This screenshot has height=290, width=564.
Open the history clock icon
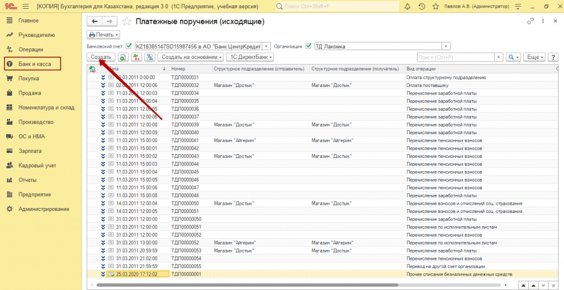422,7
